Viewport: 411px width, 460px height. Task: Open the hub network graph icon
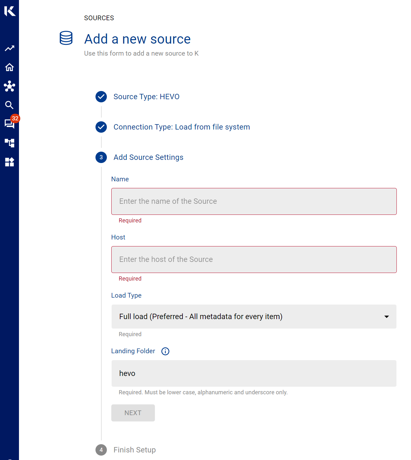pyautogui.click(x=9, y=86)
